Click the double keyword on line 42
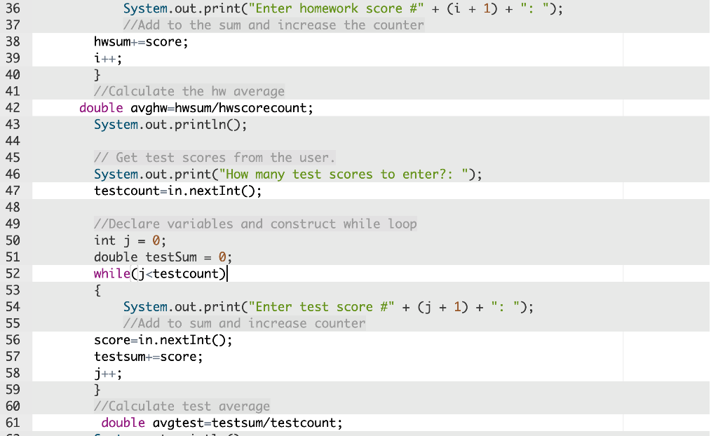 point(100,107)
